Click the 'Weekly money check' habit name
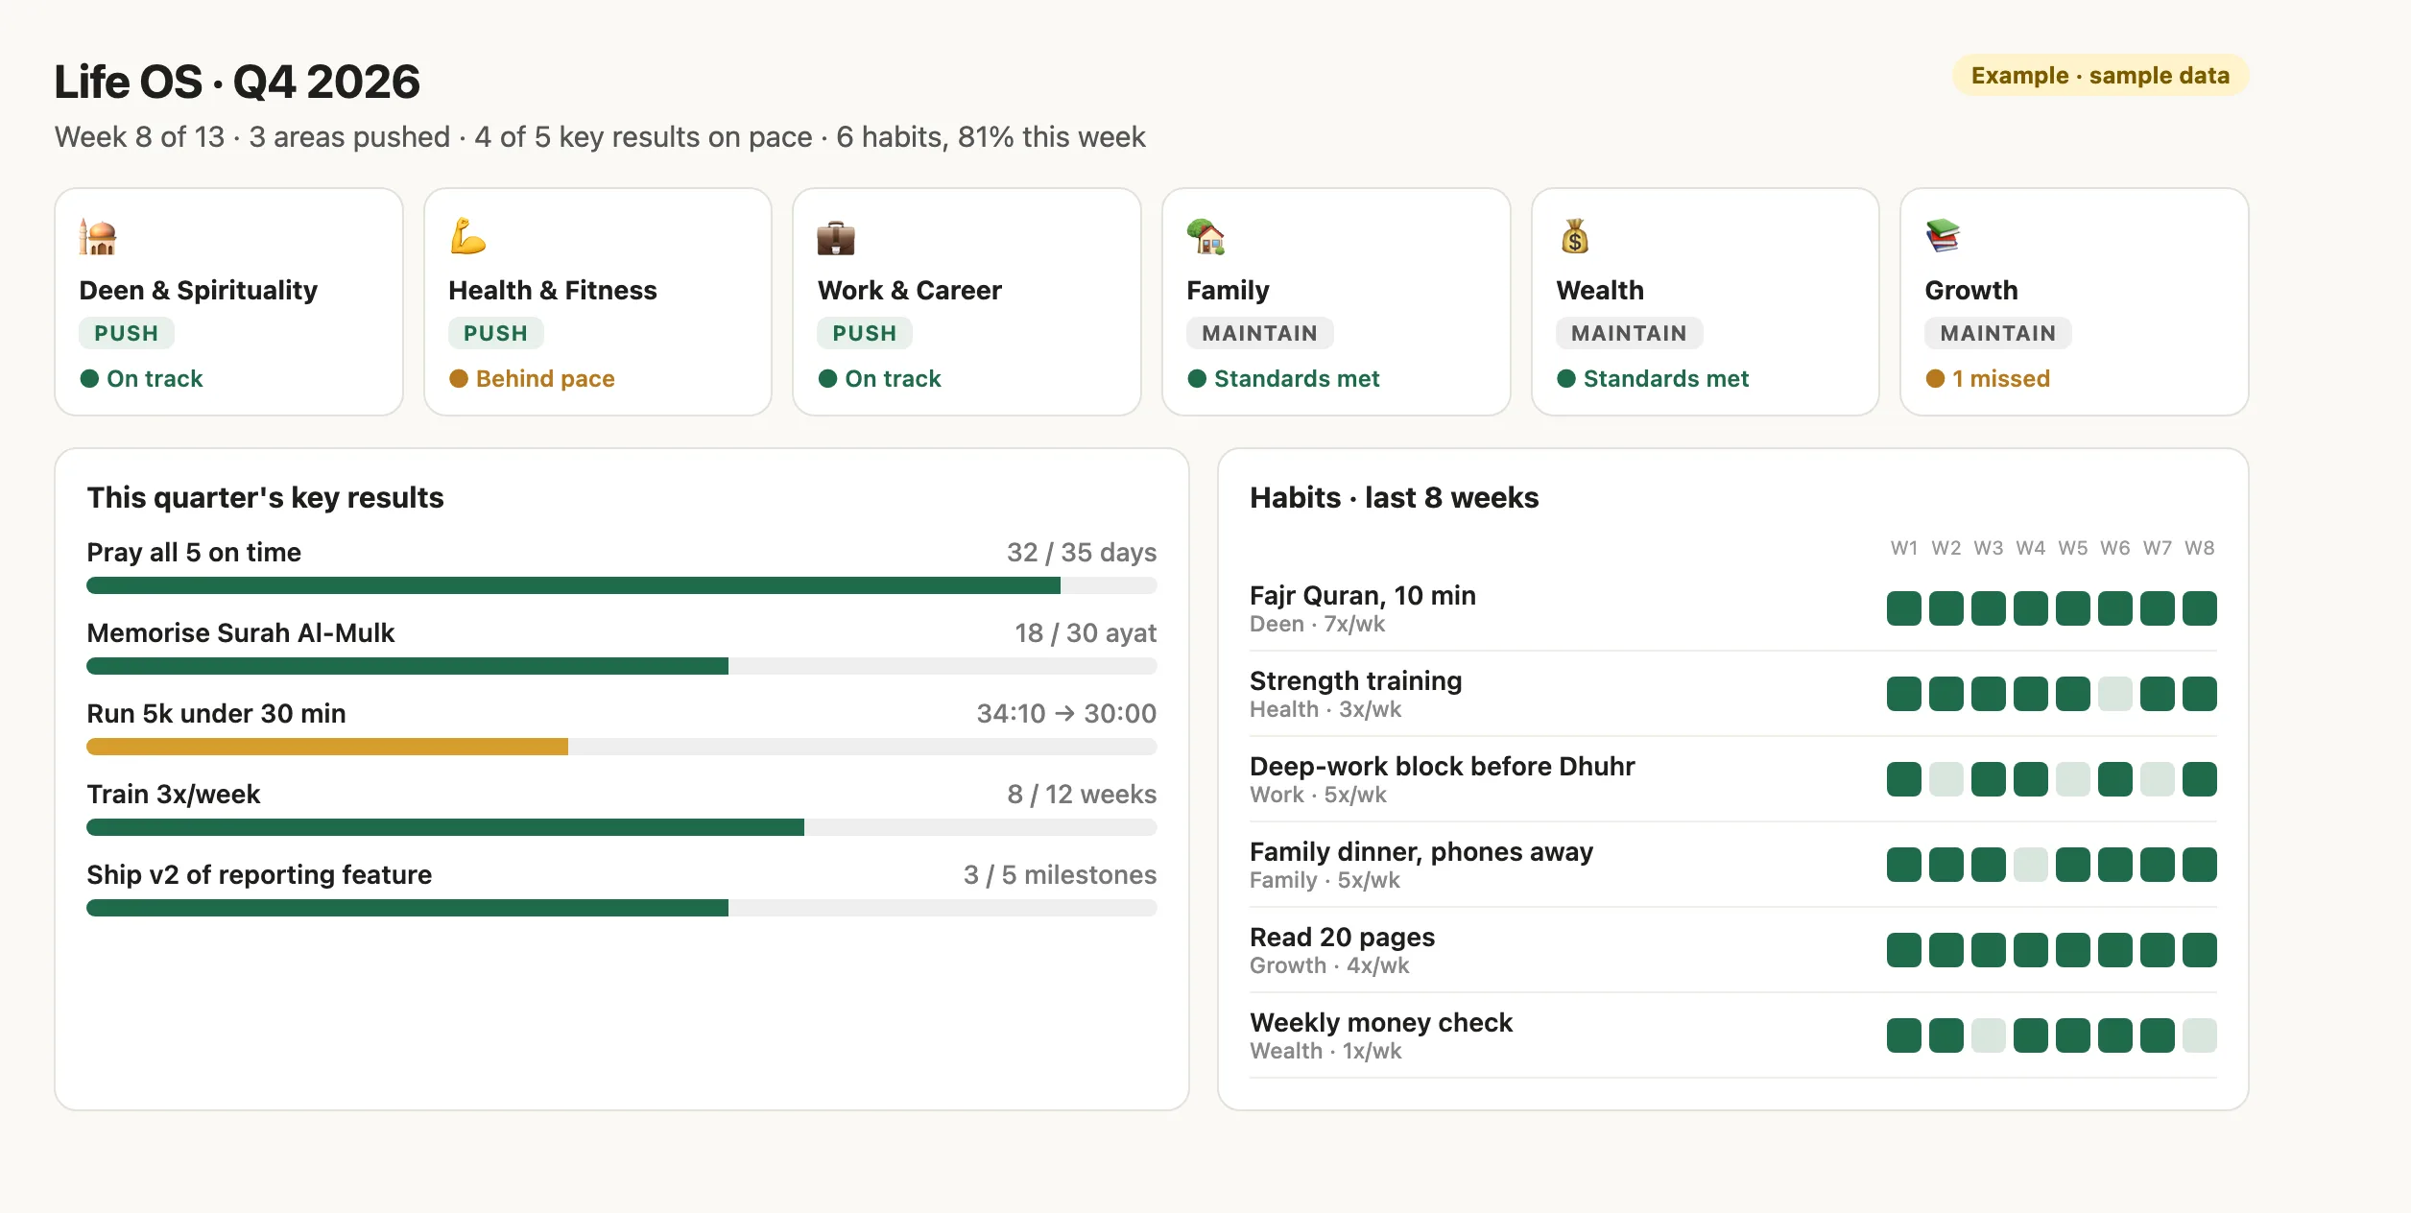 1381,1023
